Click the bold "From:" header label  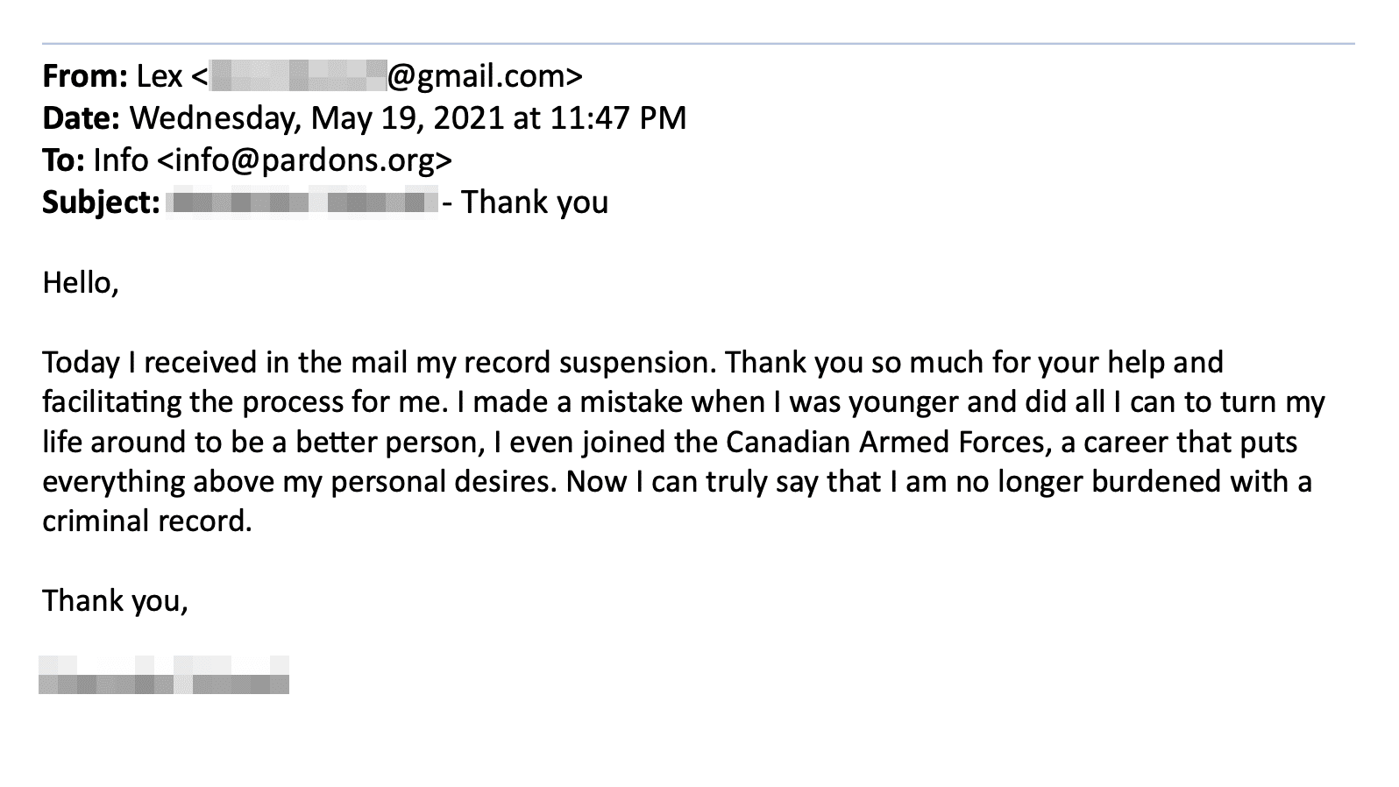click(85, 77)
